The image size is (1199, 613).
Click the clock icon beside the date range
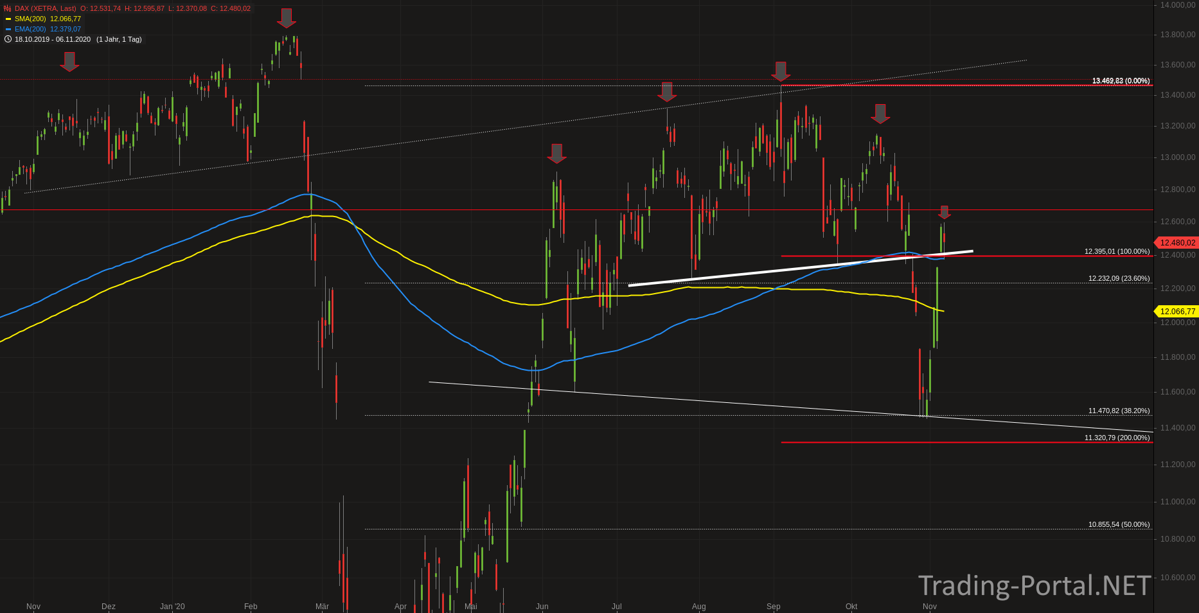(8, 39)
